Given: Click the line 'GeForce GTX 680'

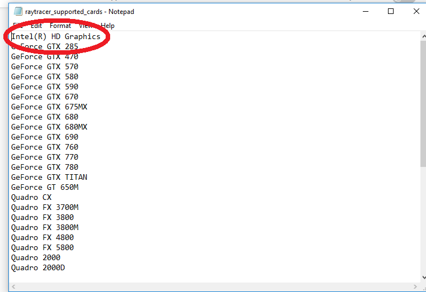Looking at the screenshot, I should click(45, 117).
